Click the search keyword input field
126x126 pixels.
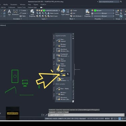click(x=109, y=2)
